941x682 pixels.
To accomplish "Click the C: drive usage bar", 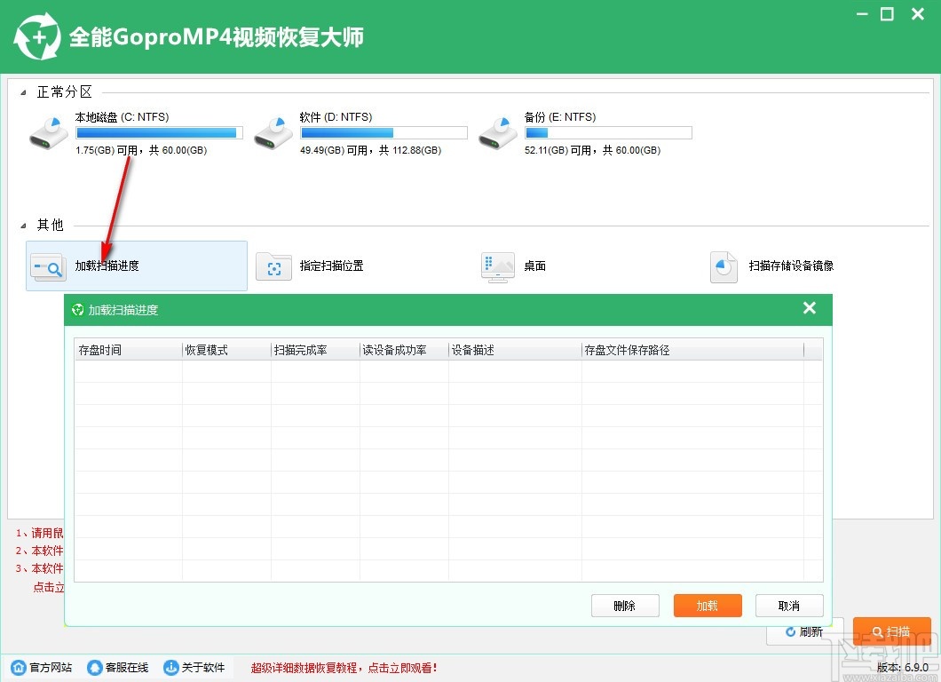I will pyautogui.click(x=159, y=132).
